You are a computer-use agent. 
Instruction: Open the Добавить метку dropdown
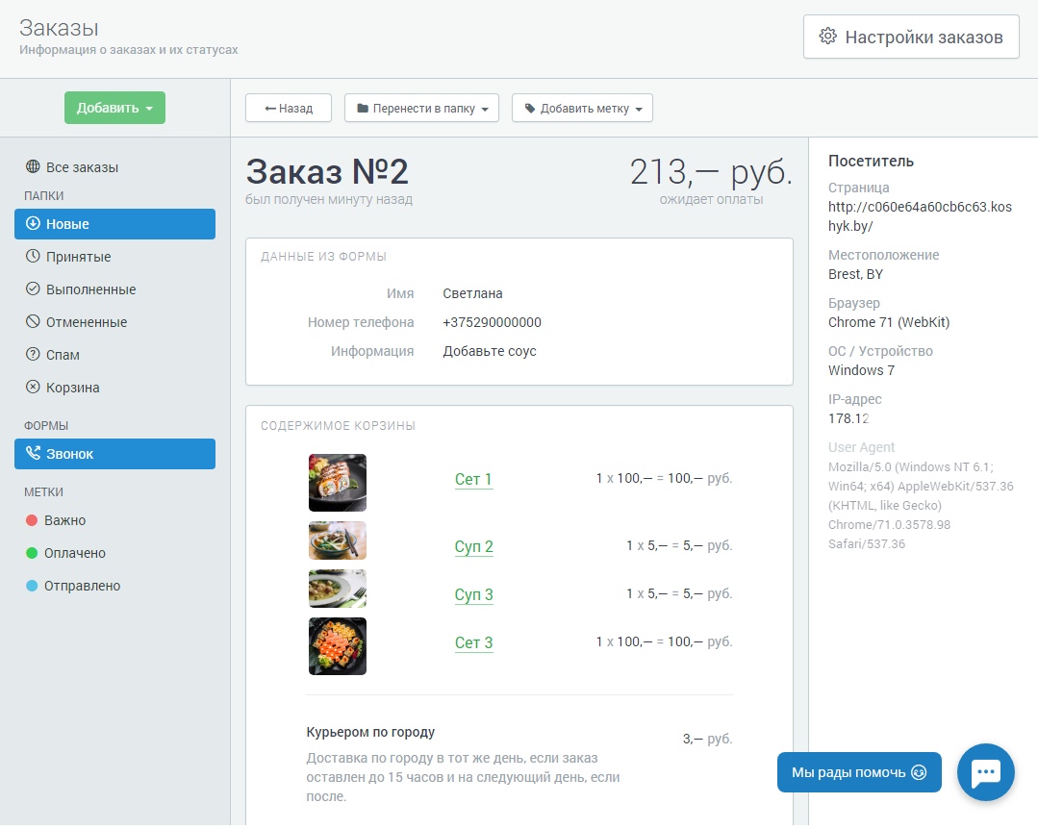tap(582, 109)
